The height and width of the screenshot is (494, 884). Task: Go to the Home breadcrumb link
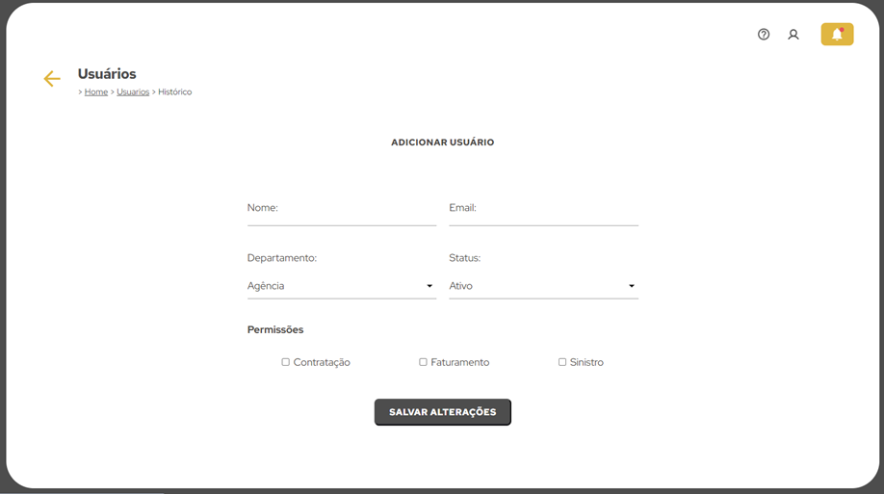tap(96, 91)
